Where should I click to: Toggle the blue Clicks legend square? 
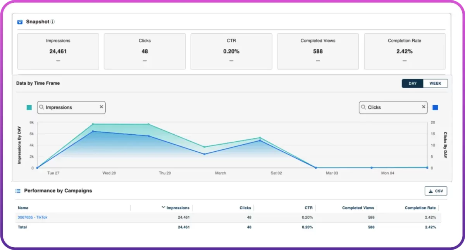pyautogui.click(x=435, y=107)
